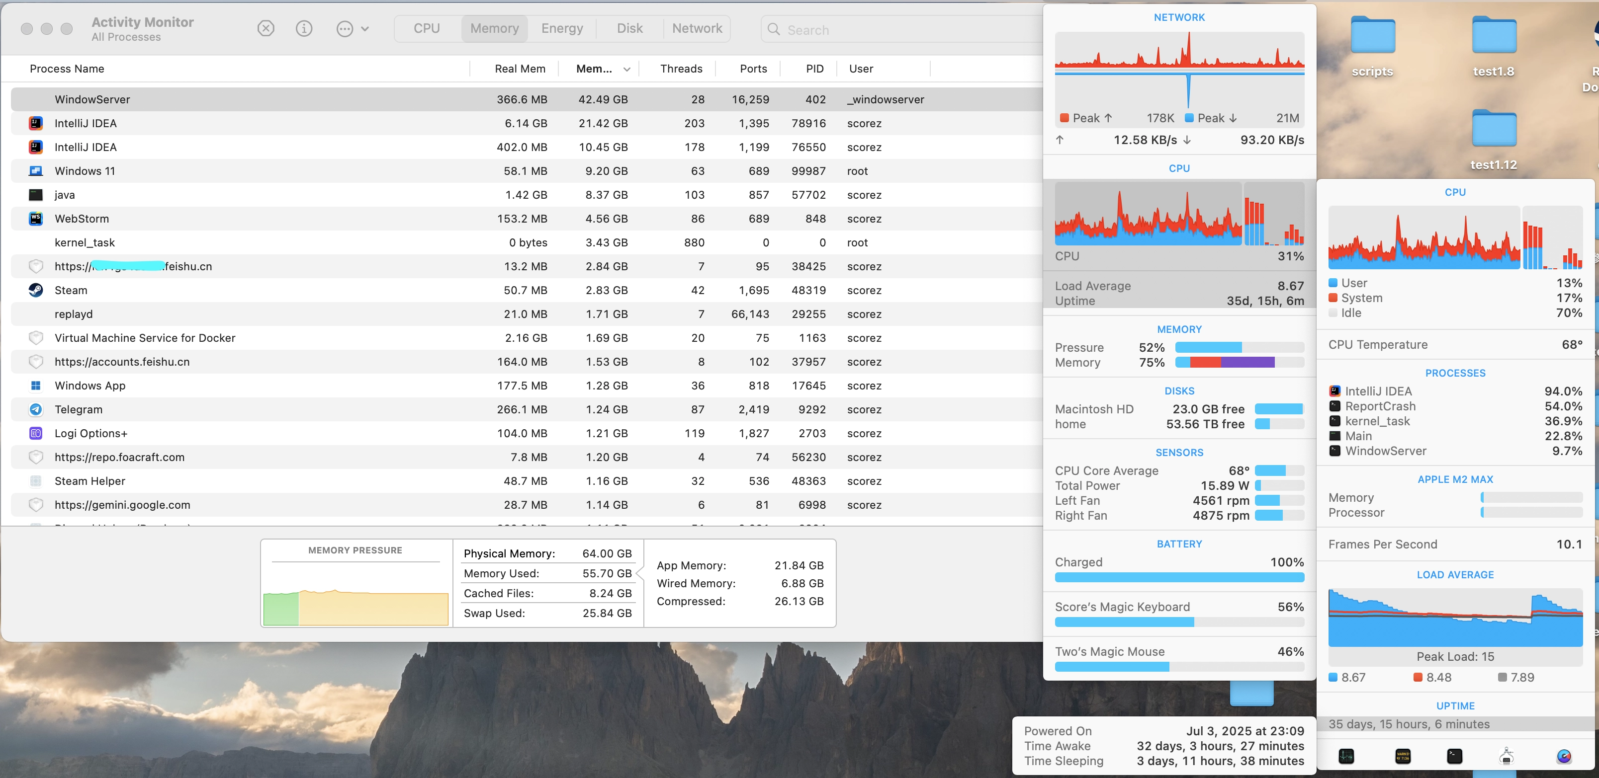
Task: Click the IntelliJ IDEA icon for PID 78916
Action: 36,123
